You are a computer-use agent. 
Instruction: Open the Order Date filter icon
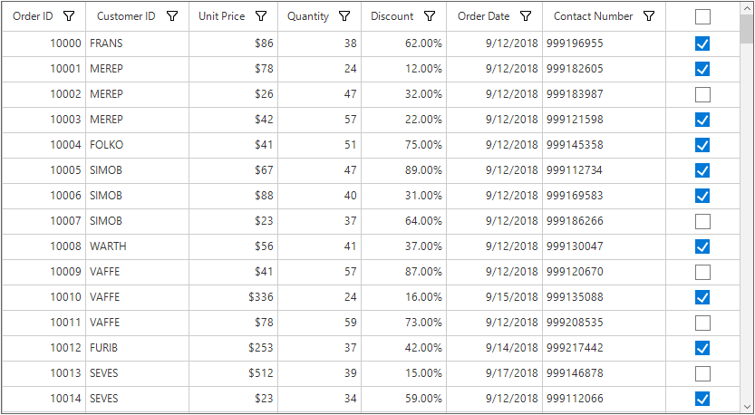click(x=526, y=16)
